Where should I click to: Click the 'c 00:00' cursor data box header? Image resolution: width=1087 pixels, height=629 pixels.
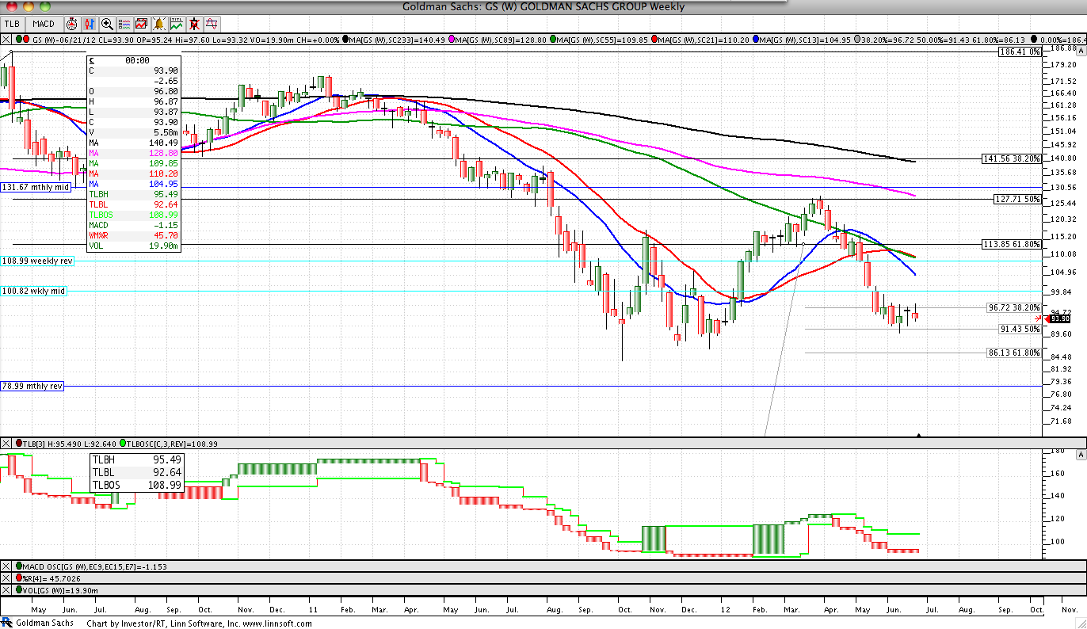coord(134,60)
